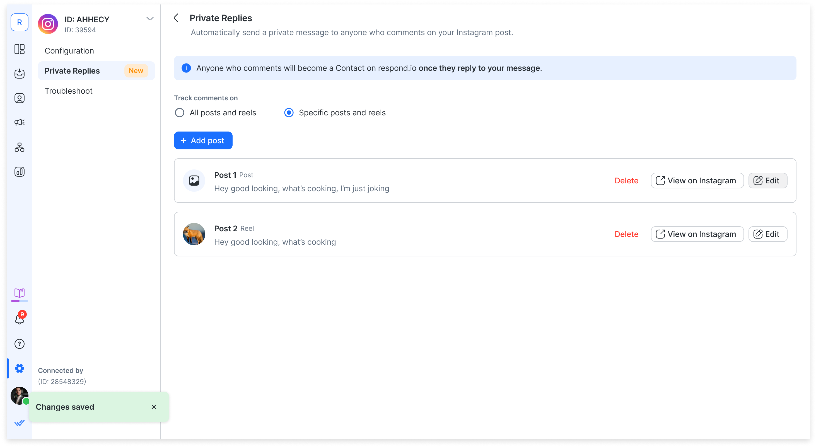Select Specific posts and reels radio button
Viewport: 816px width, 447px height.
tap(289, 113)
